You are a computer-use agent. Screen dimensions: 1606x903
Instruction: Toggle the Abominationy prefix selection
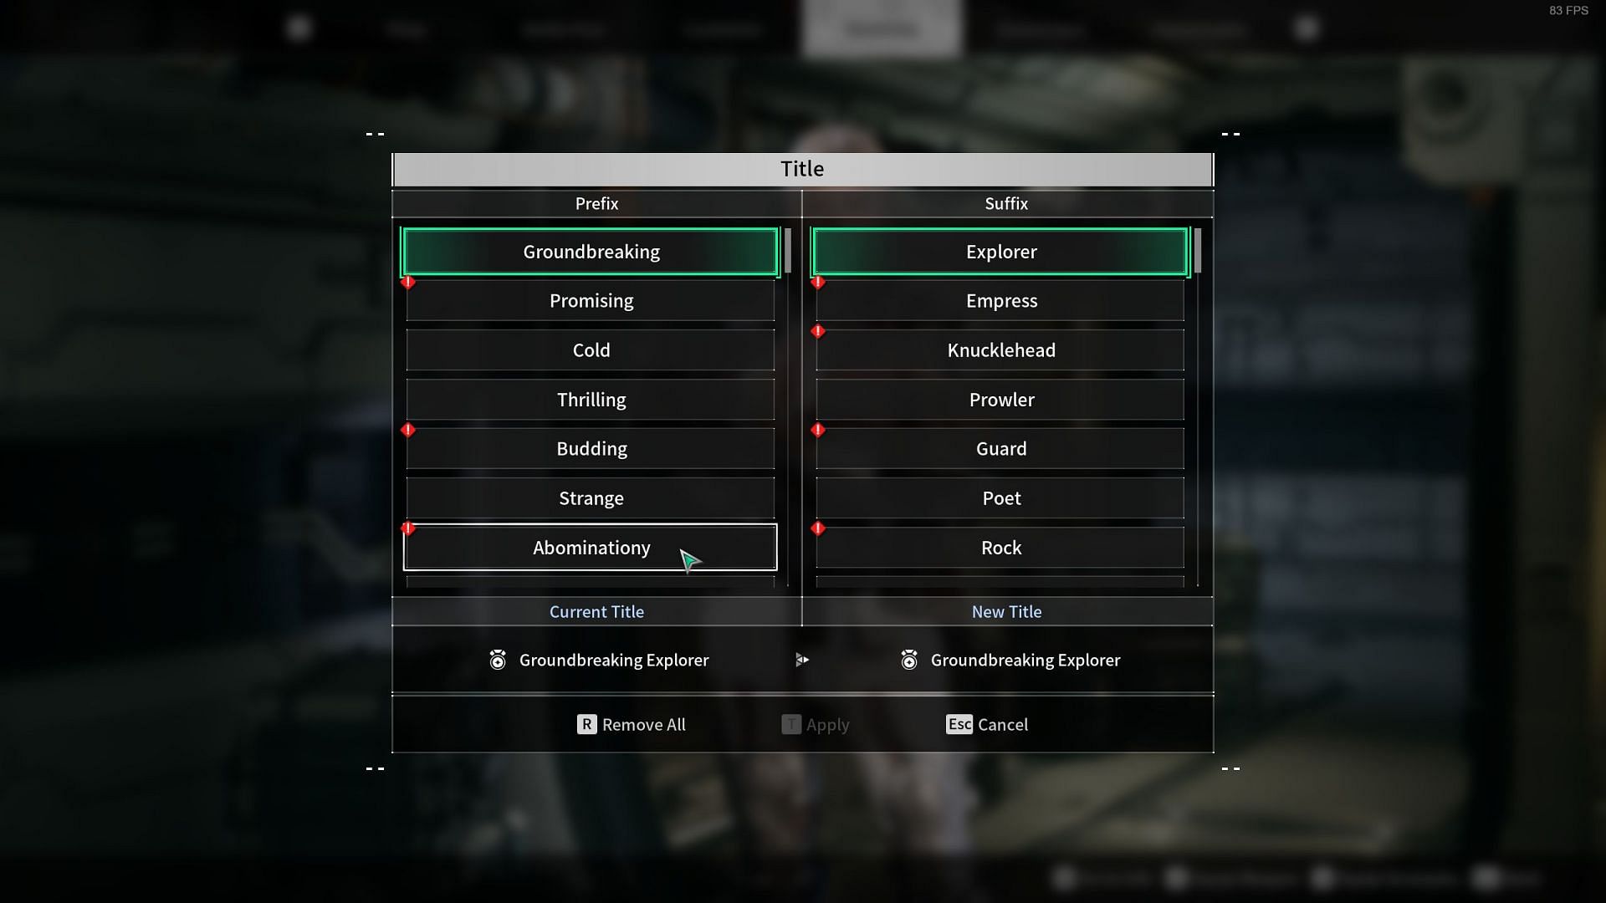pos(590,547)
